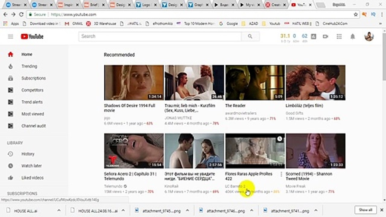This screenshot has width=386, height=217.
Task: Open the notifications bell
Action: coord(353,36)
